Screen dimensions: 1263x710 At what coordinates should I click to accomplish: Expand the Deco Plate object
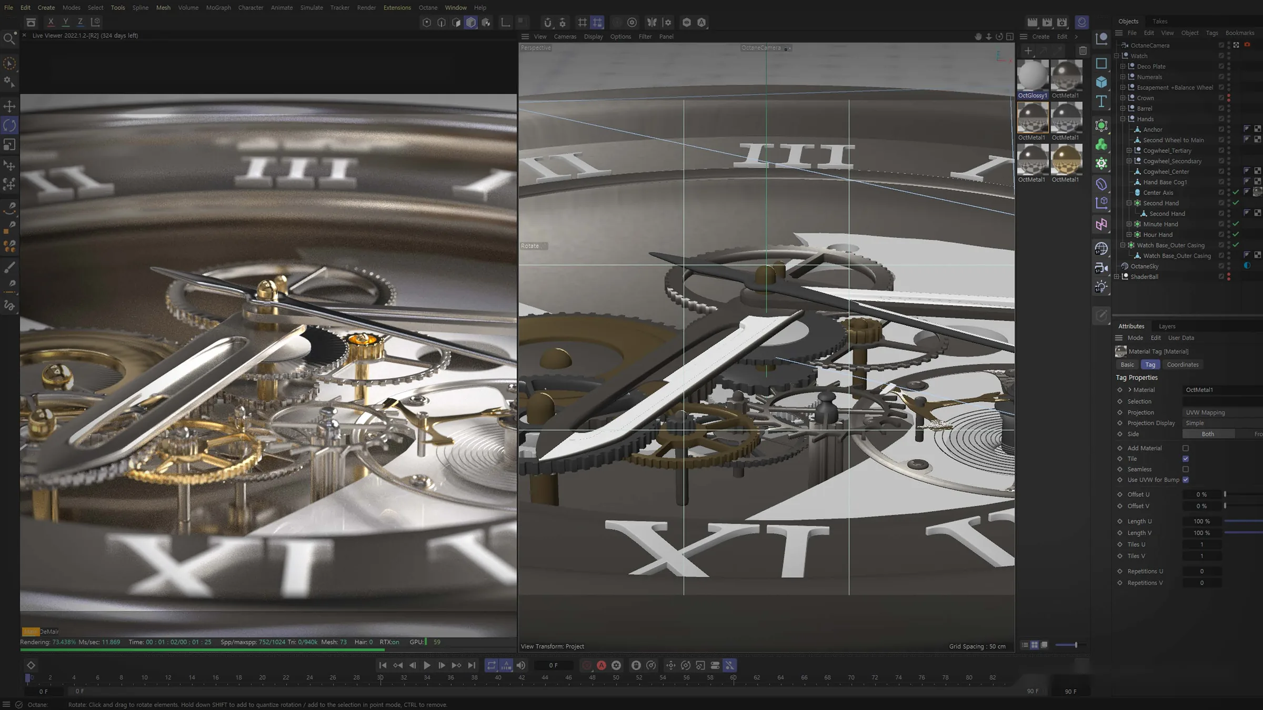[x=1122, y=66]
